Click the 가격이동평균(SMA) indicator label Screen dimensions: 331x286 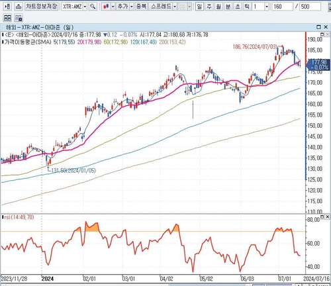pos(28,42)
